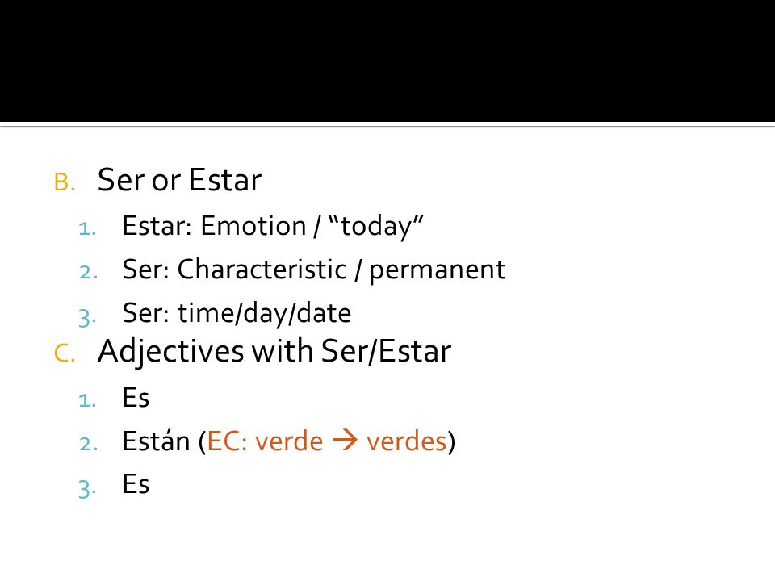Click the first 'Es' answer under section C
Image resolution: width=775 pixels, height=581 pixels.
tap(136, 398)
